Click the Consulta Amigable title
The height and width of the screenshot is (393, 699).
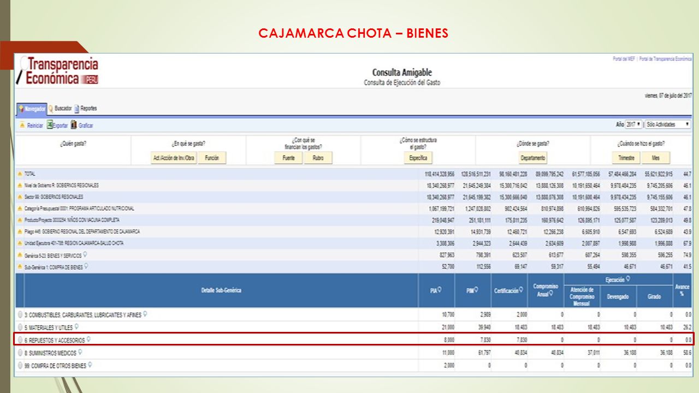point(402,73)
